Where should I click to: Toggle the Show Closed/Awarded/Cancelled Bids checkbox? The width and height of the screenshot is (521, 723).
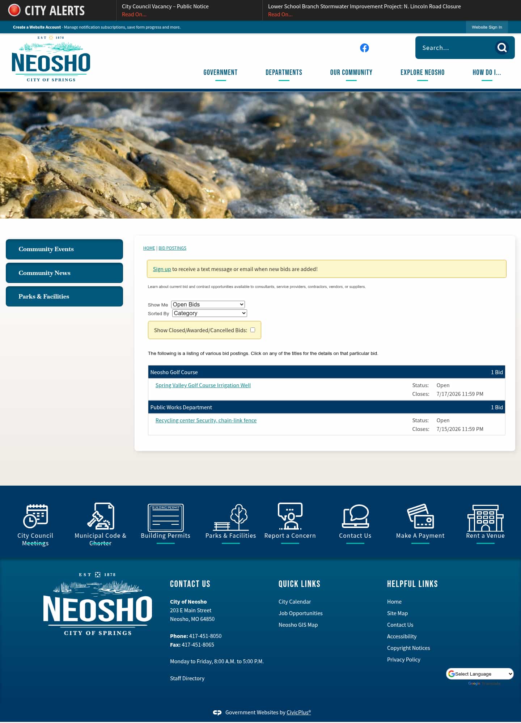pyautogui.click(x=253, y=330)
